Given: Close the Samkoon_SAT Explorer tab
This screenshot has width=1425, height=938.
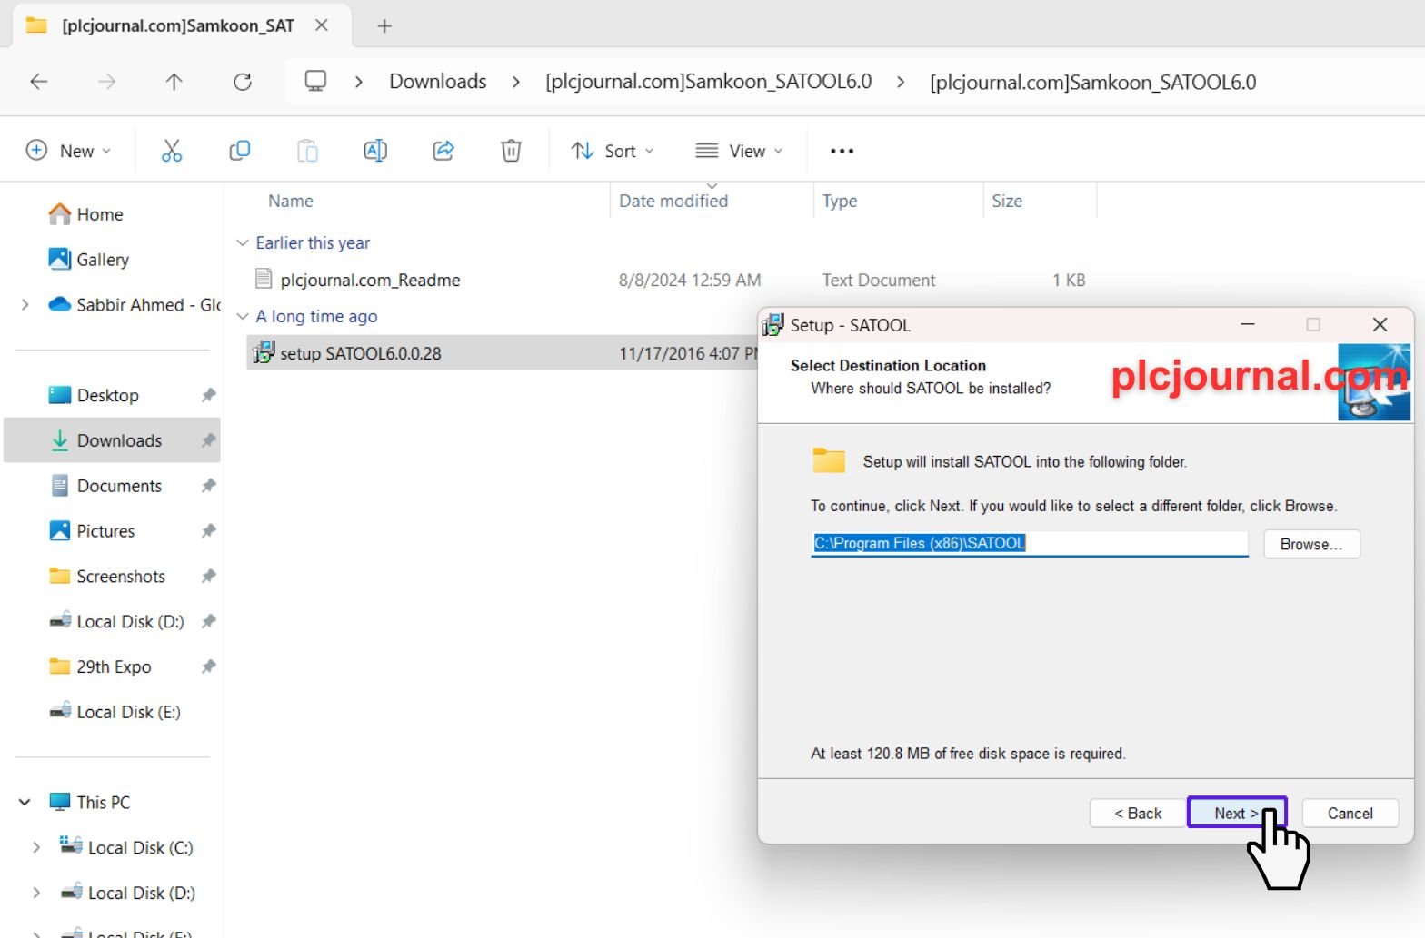Looking at the screenshot, I should click(x=322, y=25).
